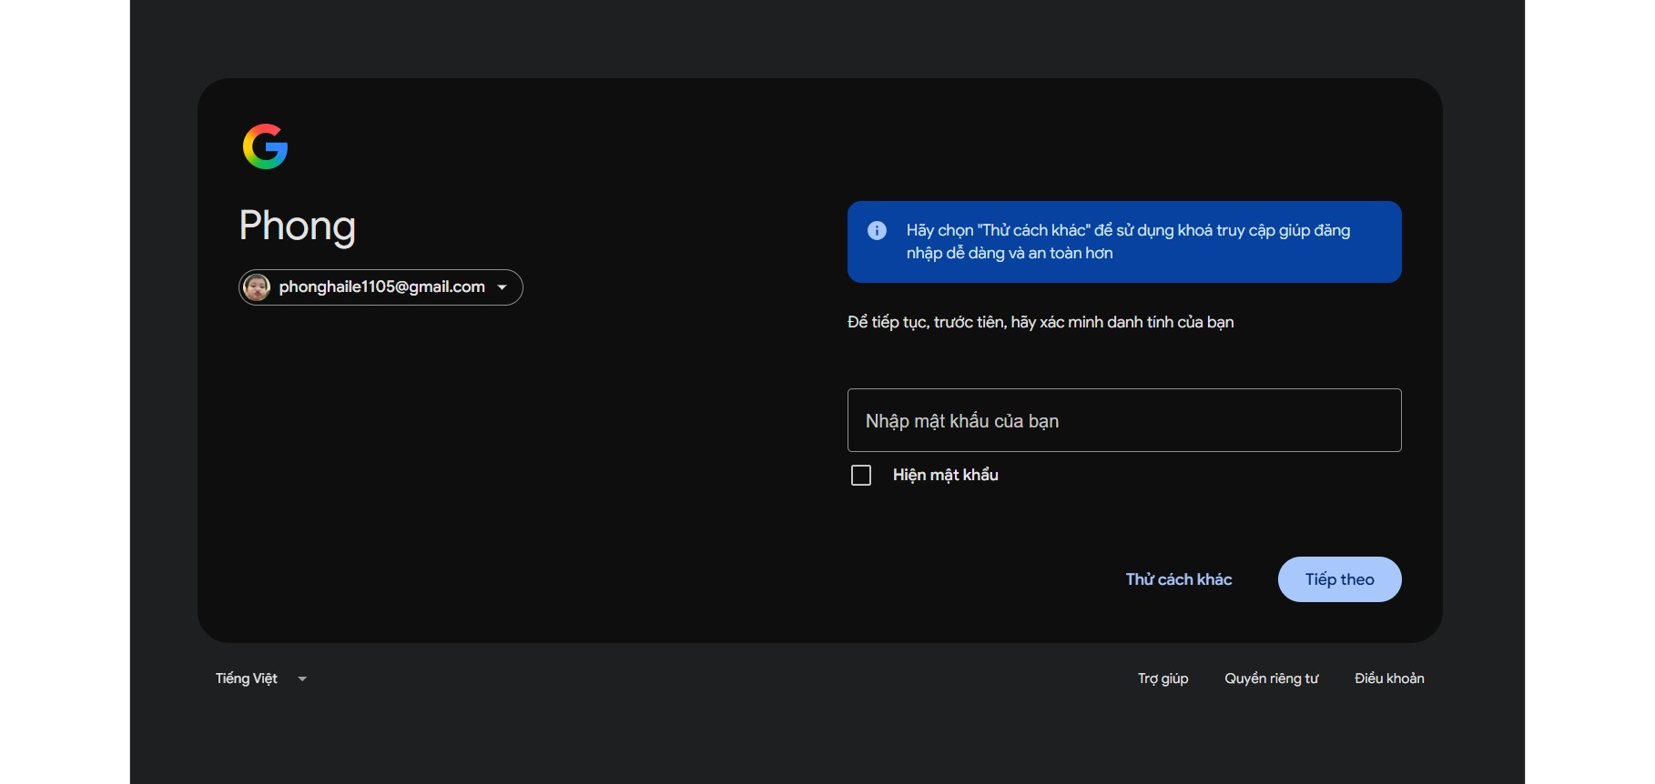Click the passkey suggestion banner text

(1128, 242)
